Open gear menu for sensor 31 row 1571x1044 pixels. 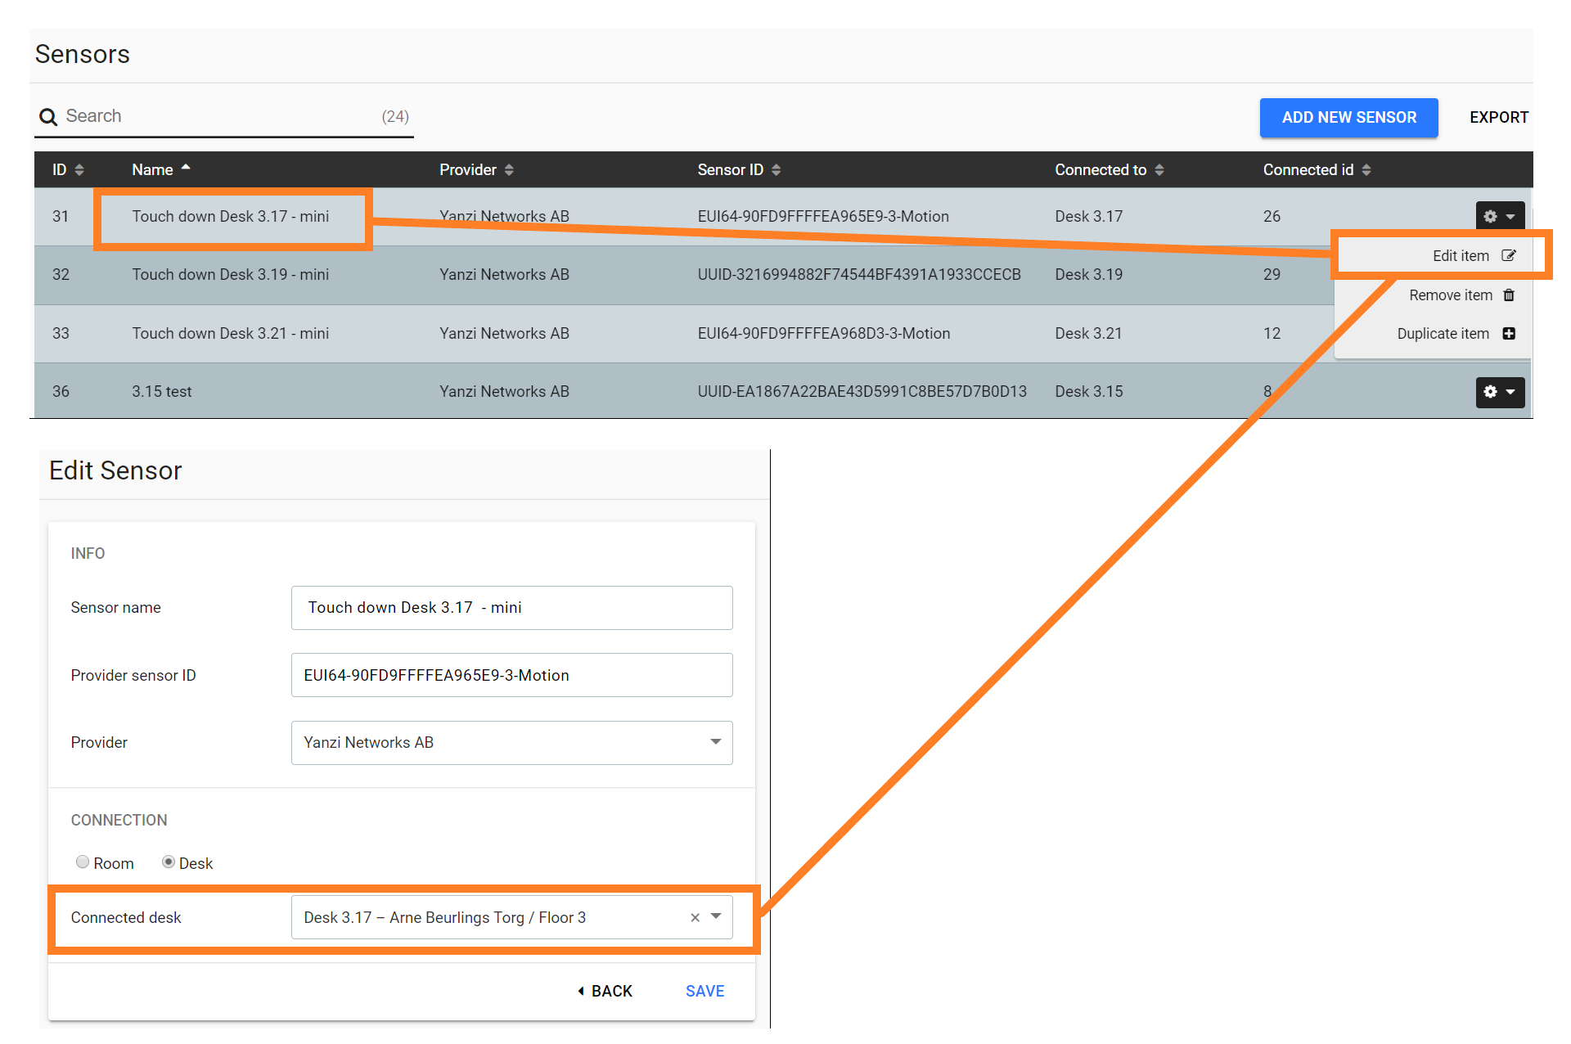point(1500,216)
